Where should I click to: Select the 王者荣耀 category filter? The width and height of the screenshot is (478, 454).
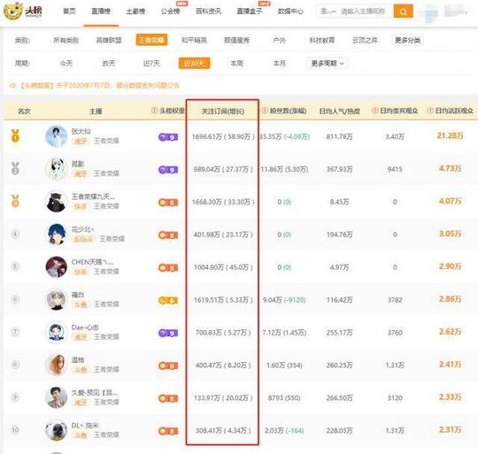tap(151, 40)
